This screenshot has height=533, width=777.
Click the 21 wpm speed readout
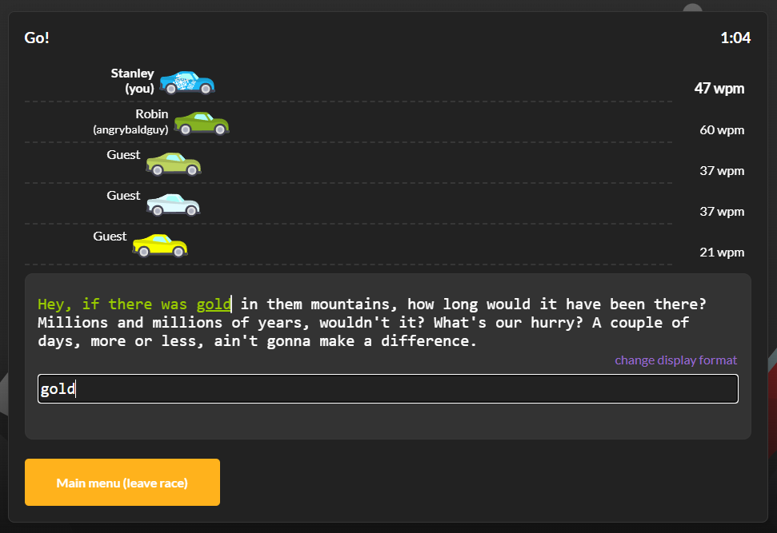pyautogui.click(x=721, y=252)
